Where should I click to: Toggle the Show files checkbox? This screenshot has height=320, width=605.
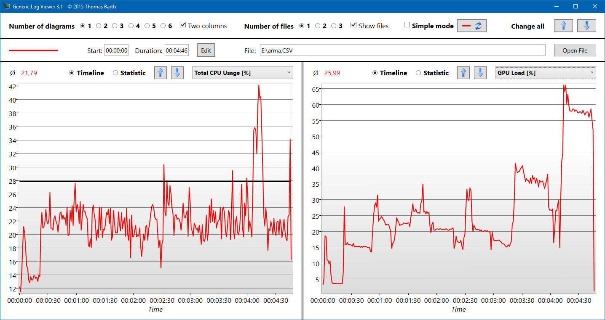coord(353,25)
